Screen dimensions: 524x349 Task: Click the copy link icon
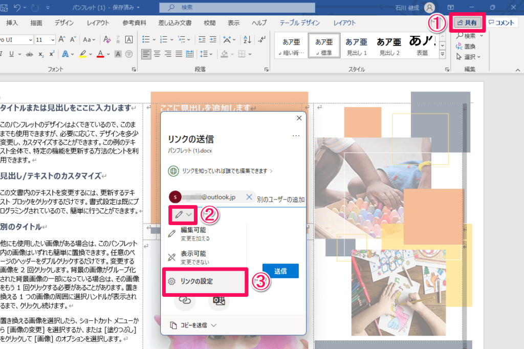tap(185, 300)
